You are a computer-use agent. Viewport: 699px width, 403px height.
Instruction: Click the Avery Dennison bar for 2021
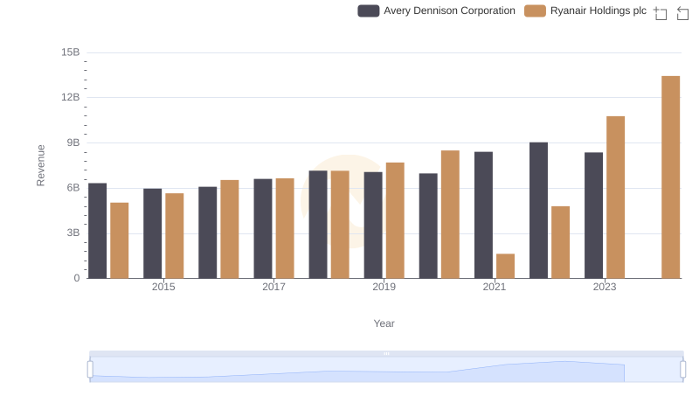(483, 215)
